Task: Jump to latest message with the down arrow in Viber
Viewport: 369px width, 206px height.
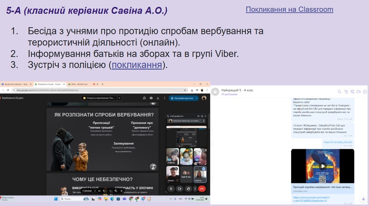Action: pyautogui.click(x=363, y=199)
